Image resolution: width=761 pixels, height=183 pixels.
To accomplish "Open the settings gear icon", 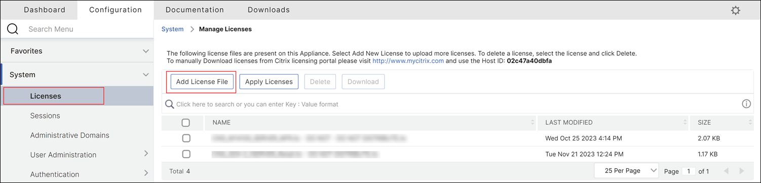I will (x=736, y=10).
